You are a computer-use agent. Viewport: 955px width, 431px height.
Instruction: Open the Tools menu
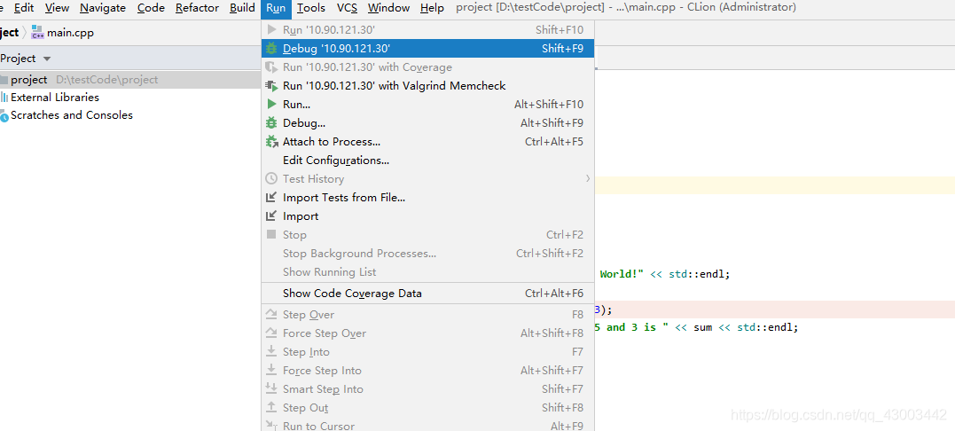311,8
